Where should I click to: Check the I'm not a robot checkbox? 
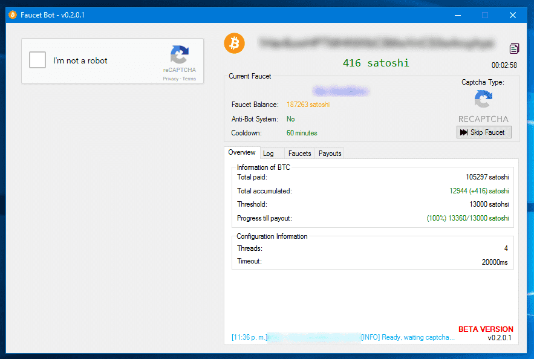37,60
